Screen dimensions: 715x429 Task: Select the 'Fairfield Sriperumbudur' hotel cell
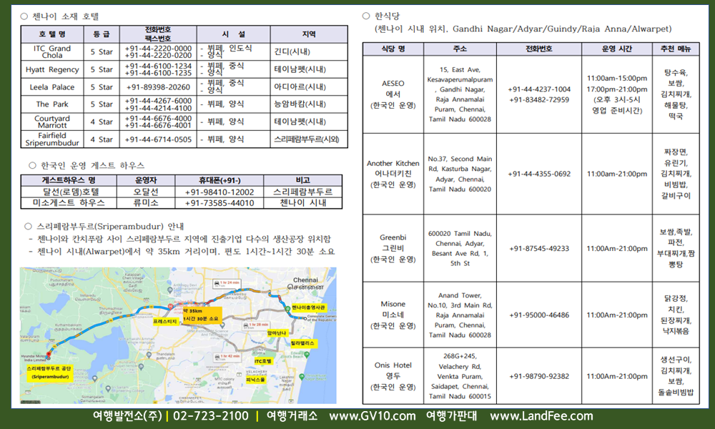tap(52, 139)
